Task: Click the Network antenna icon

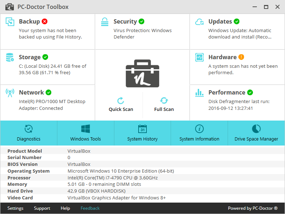Action: (x=10, y=93)
